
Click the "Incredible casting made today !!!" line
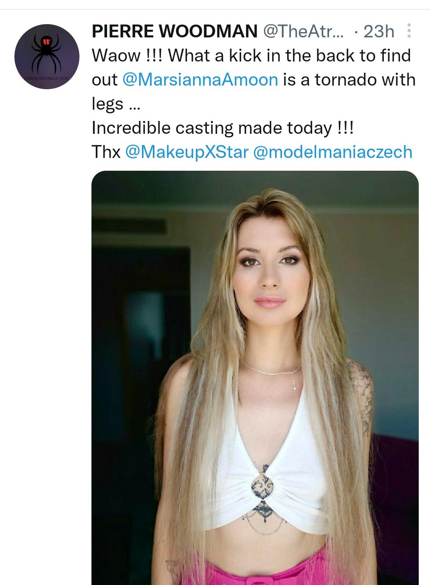(223, 128)
